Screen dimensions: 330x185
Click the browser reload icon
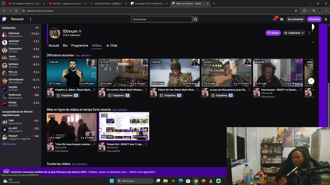(16, 11)
